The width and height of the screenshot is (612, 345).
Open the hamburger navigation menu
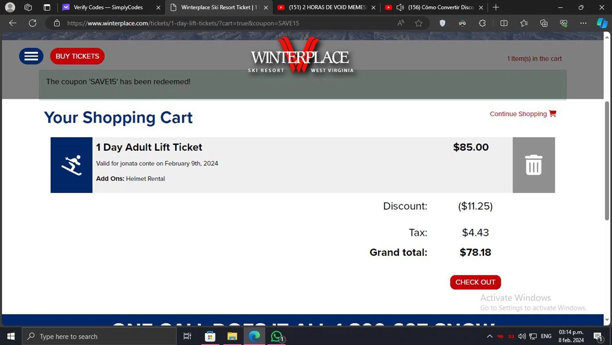click(x=31, y=56)
